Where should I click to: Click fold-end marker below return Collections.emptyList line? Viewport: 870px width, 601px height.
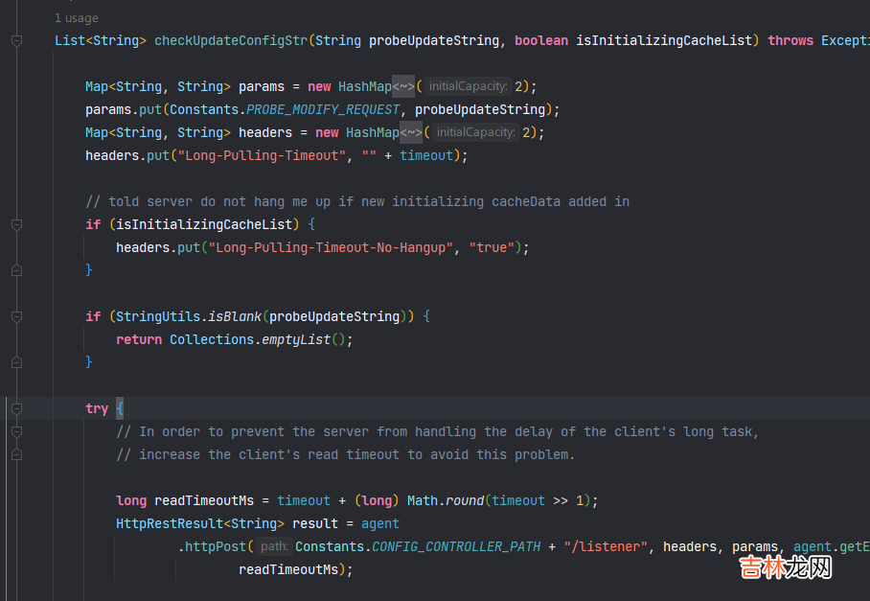[x=16, y=362]
